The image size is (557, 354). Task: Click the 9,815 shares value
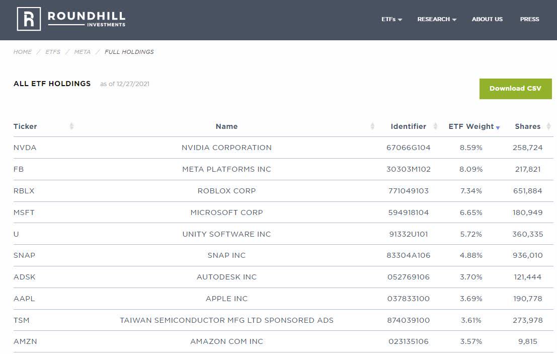tap(527, 341)
